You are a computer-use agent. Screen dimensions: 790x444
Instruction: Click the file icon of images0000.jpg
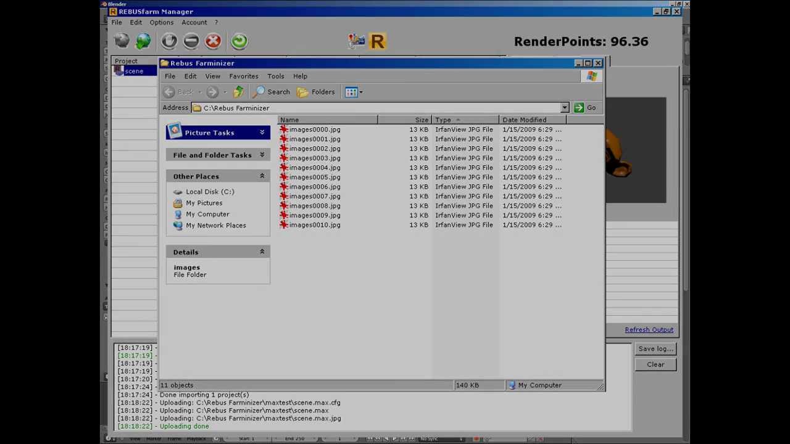click(x=284, y=129)
